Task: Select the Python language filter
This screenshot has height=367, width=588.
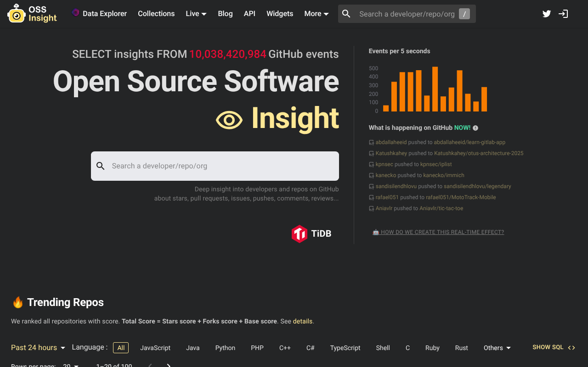Action: point(225,348)
